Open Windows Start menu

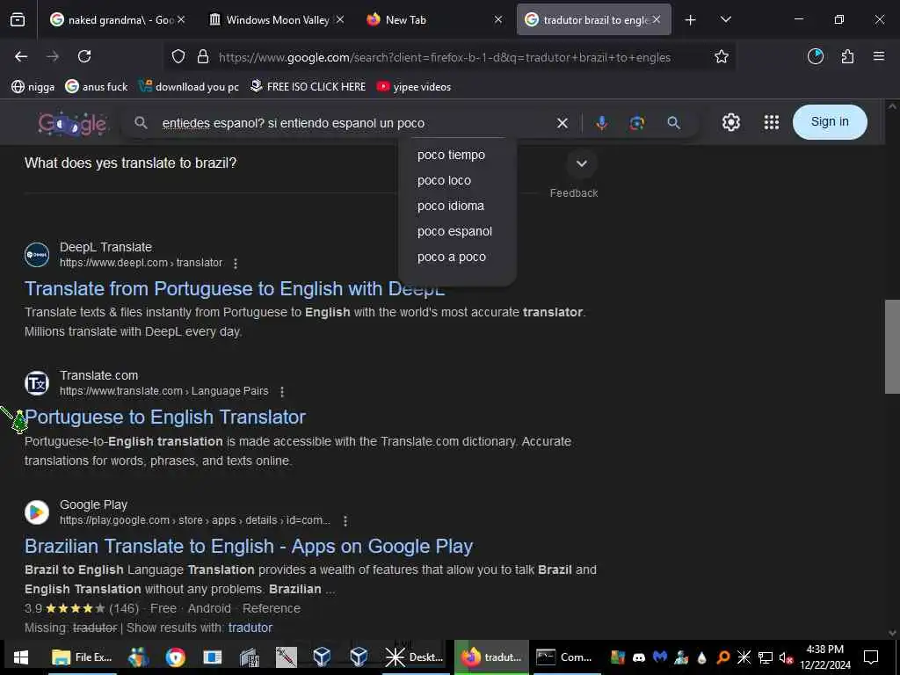21,657
